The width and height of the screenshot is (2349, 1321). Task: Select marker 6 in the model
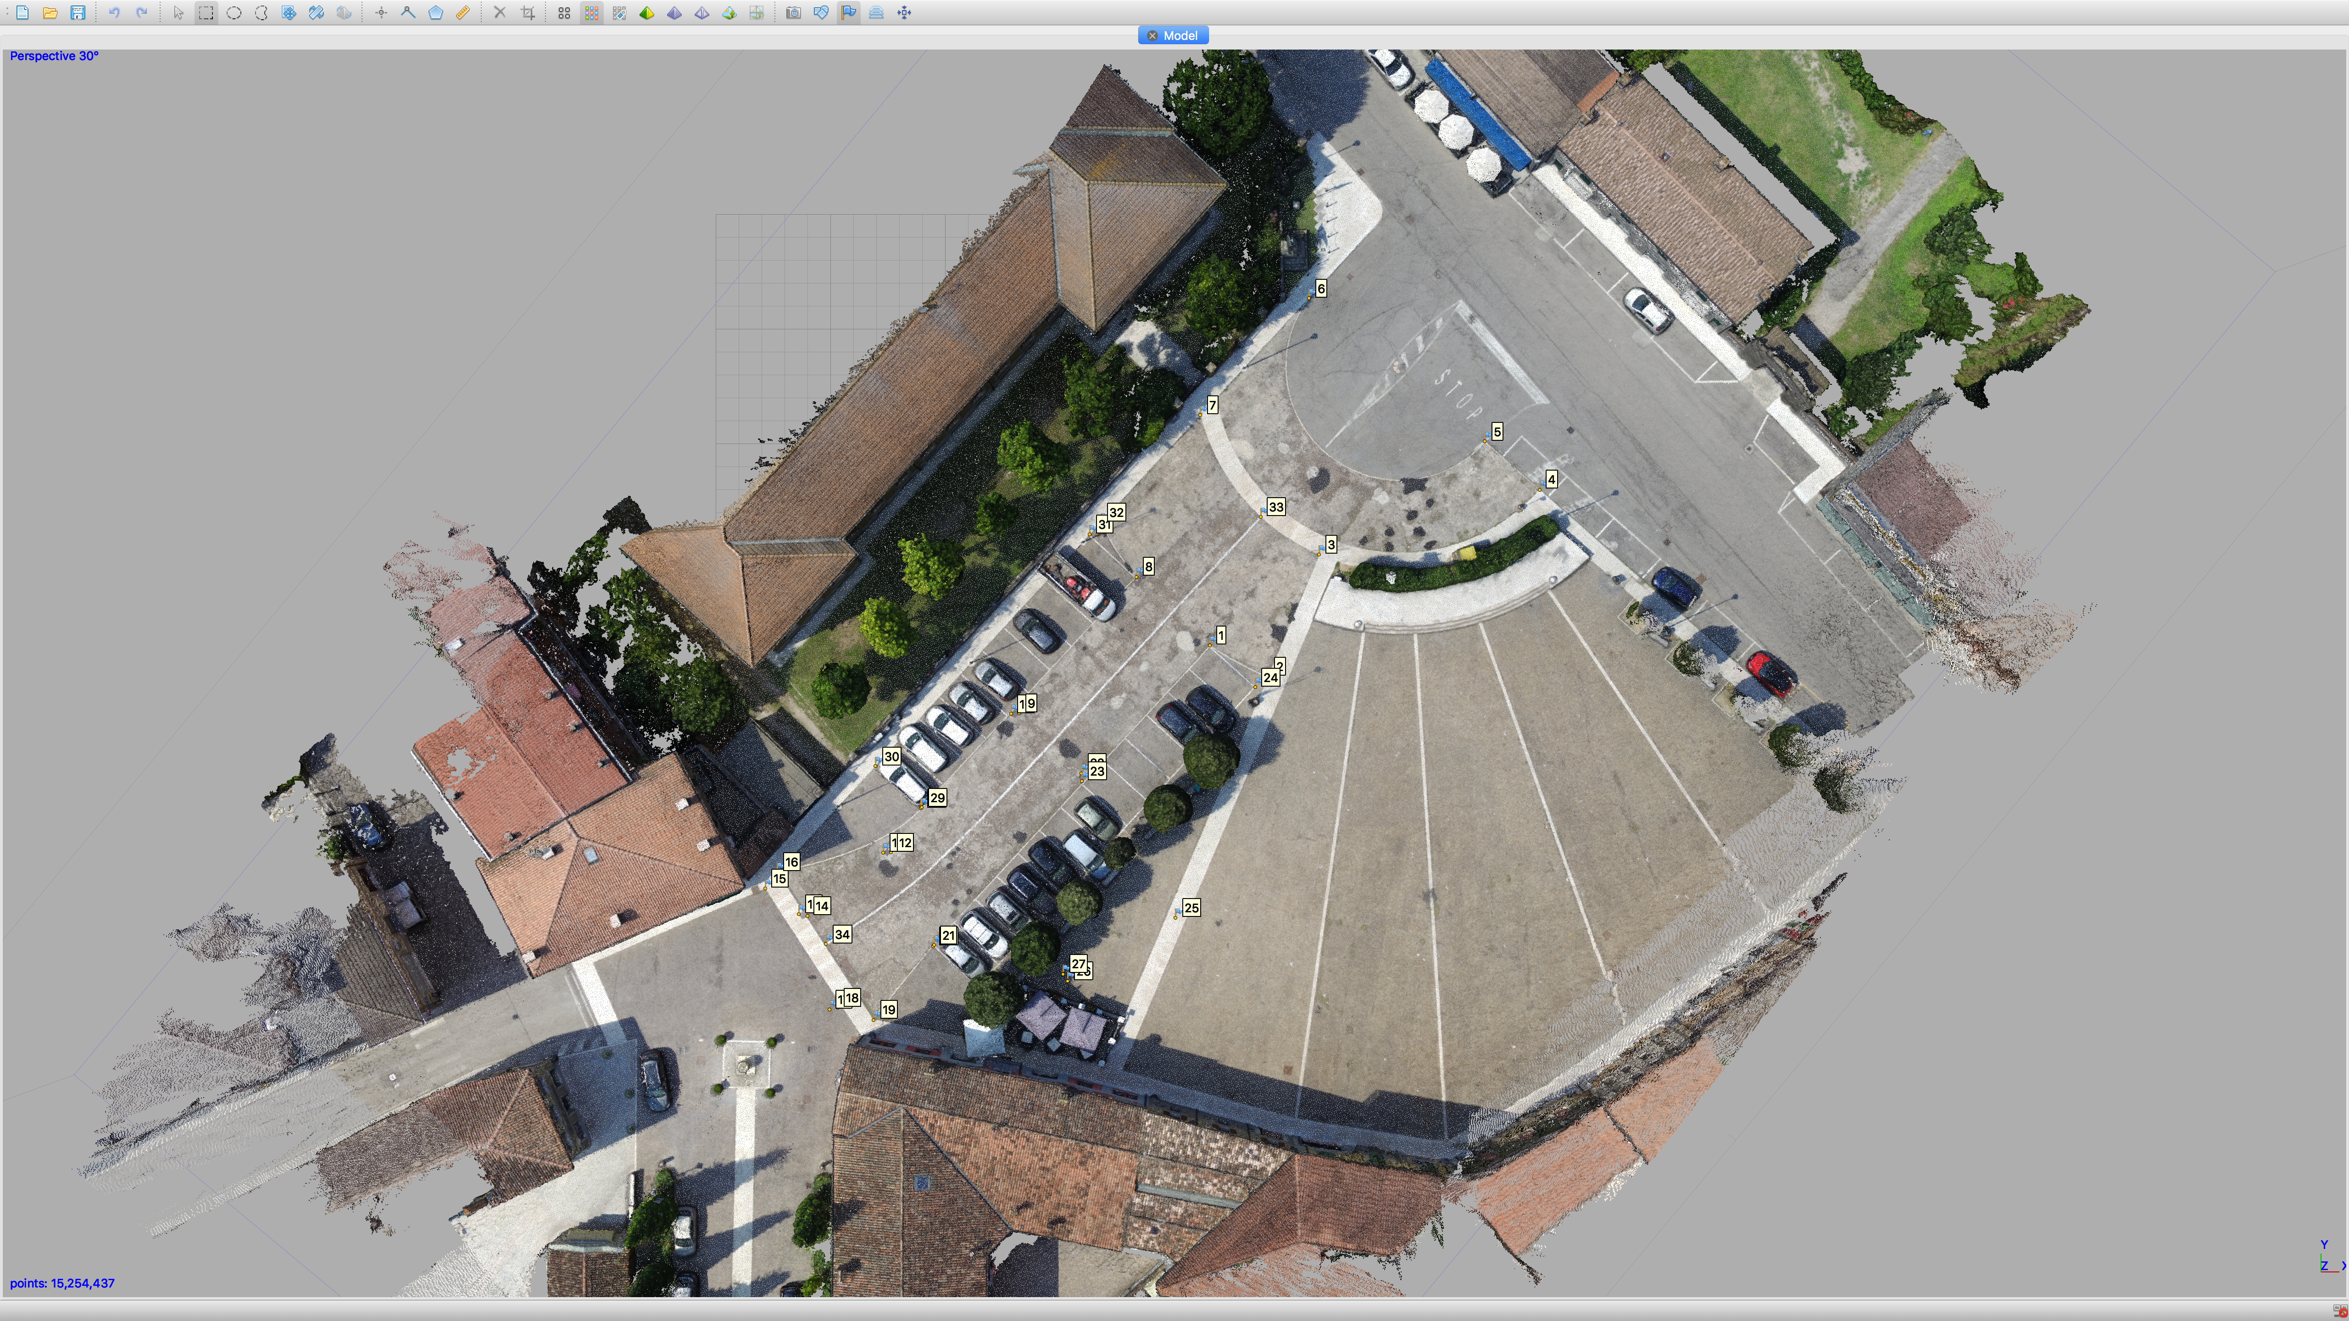click(1320, 288)
